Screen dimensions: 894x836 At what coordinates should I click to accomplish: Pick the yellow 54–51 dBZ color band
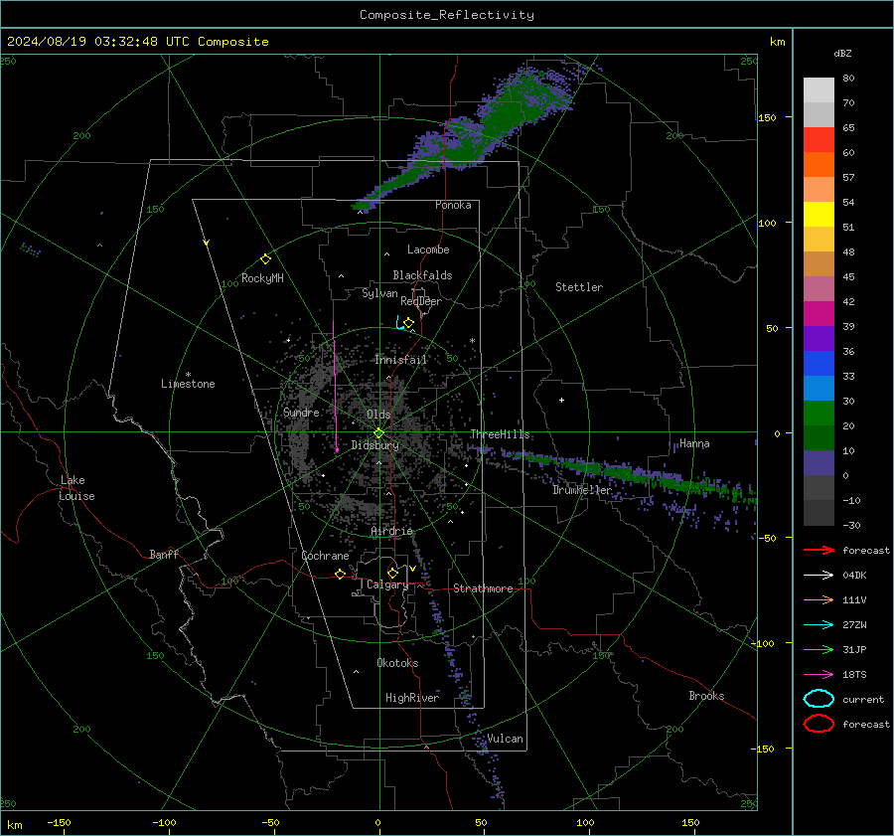tap(819, 215)
